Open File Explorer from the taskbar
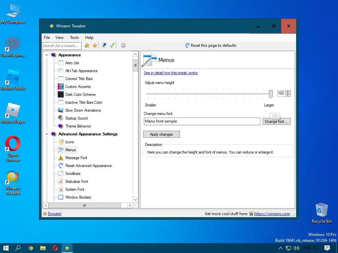 coord(43,248)
